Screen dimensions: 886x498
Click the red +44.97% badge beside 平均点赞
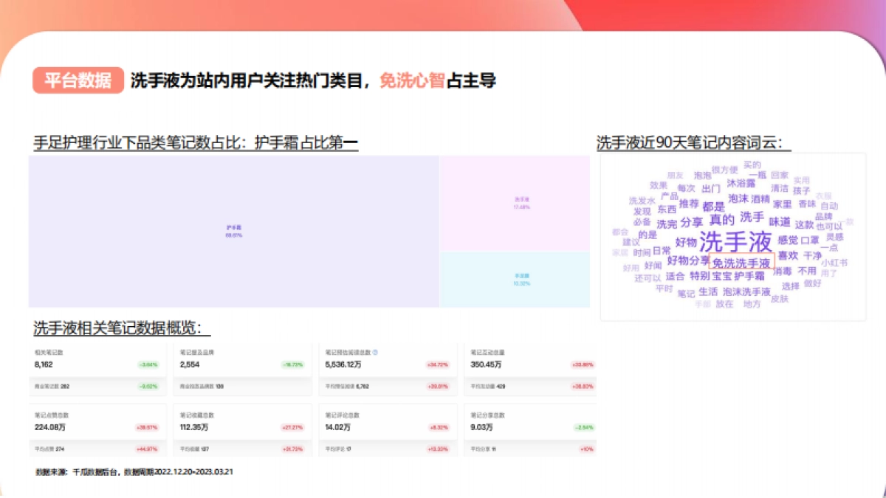[146, 449]
